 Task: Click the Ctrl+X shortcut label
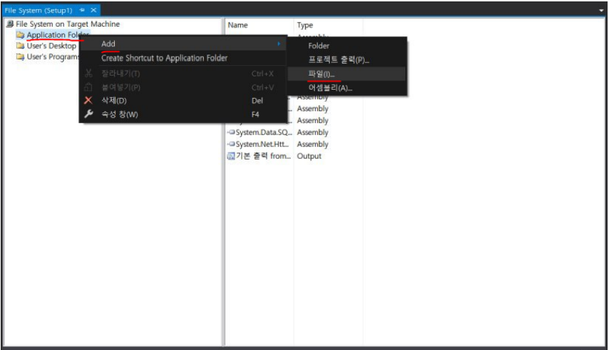point(262,73)
